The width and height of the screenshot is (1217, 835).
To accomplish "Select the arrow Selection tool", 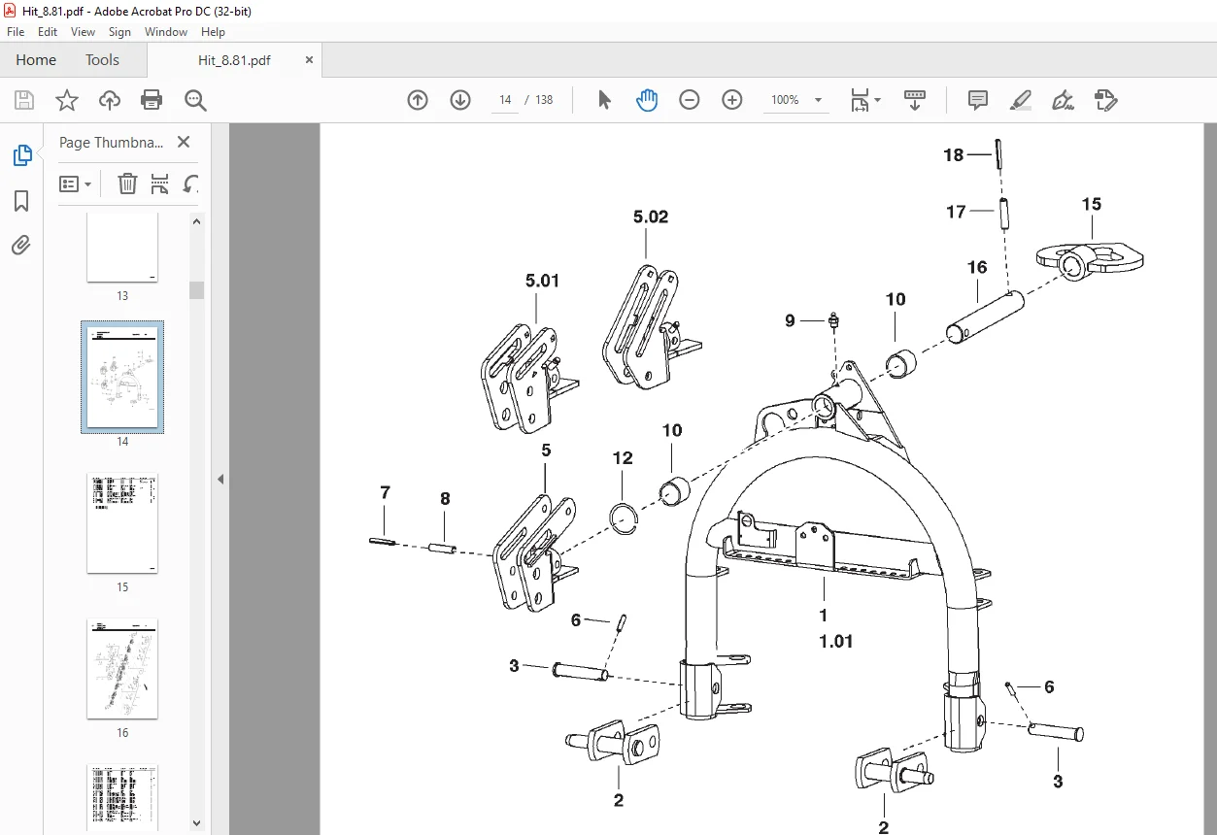I will click(x=604, y=100).
